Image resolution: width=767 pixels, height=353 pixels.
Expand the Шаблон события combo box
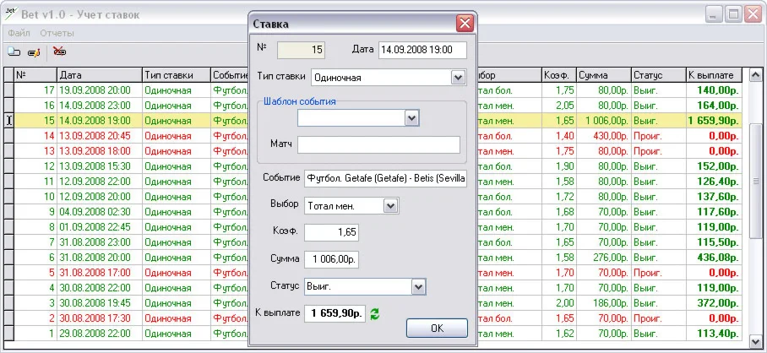point(411,118)
